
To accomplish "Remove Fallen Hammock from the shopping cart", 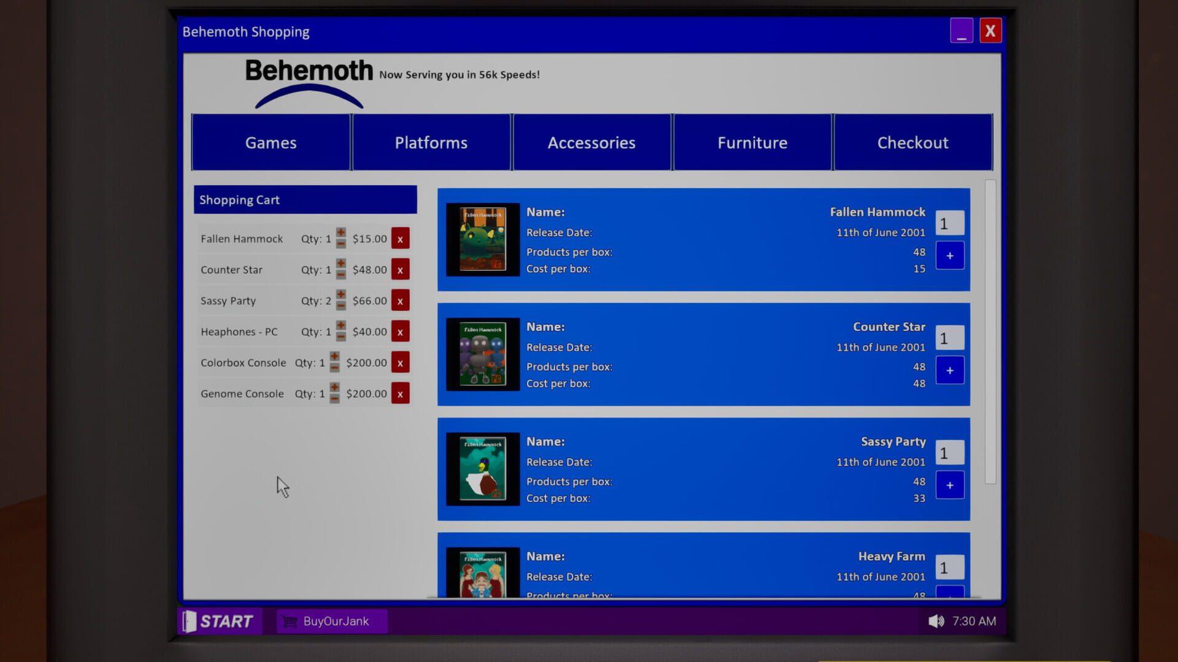I will click(400, 238).
